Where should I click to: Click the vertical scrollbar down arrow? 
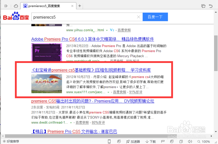click(x=216, y=132)
